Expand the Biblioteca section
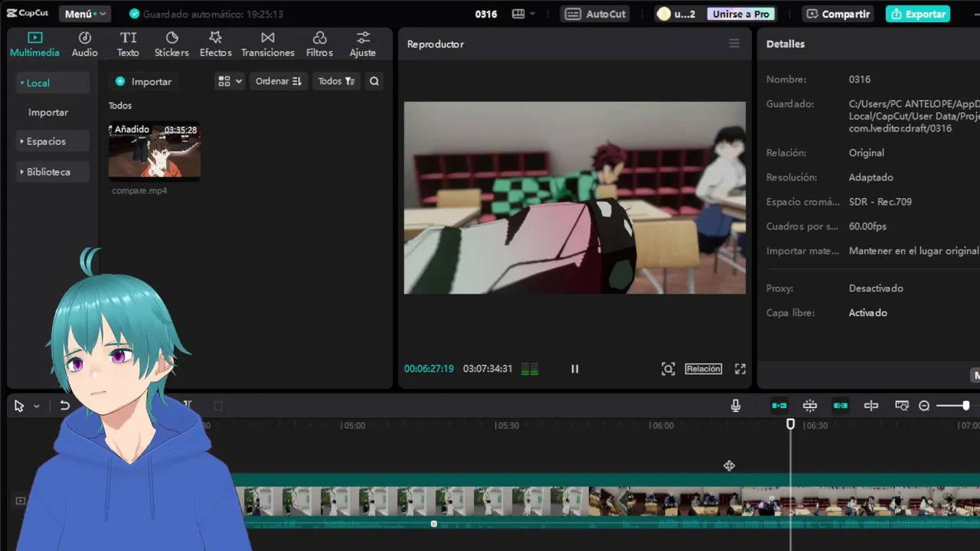Viewport: 980px width, 551px height. 52,172
